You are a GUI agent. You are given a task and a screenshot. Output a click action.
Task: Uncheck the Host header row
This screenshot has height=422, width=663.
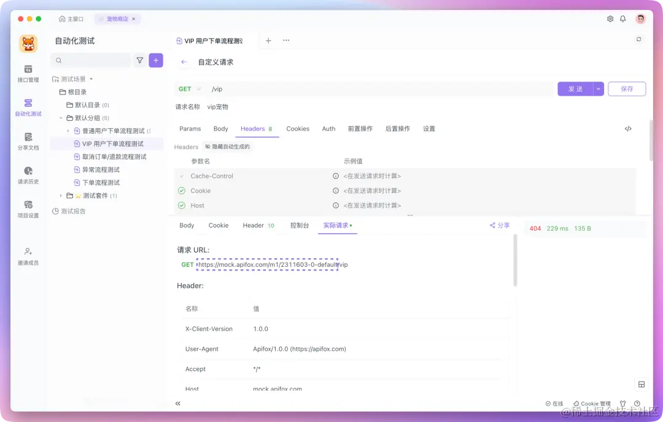[183, 205]
